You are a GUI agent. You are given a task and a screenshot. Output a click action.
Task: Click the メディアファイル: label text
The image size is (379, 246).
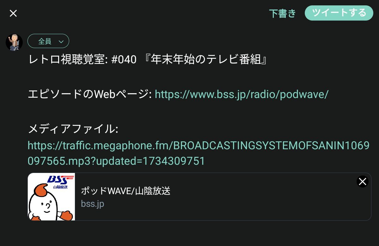pos(73,129)
